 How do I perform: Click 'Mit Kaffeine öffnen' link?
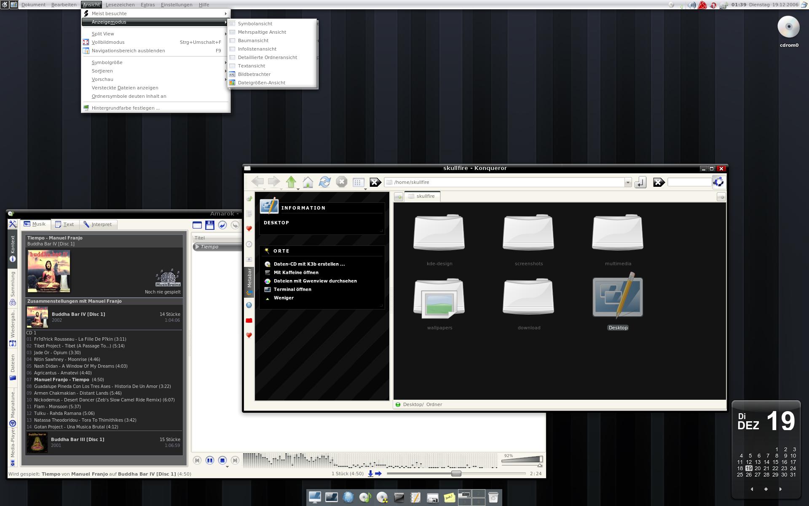tap(296, 272)
